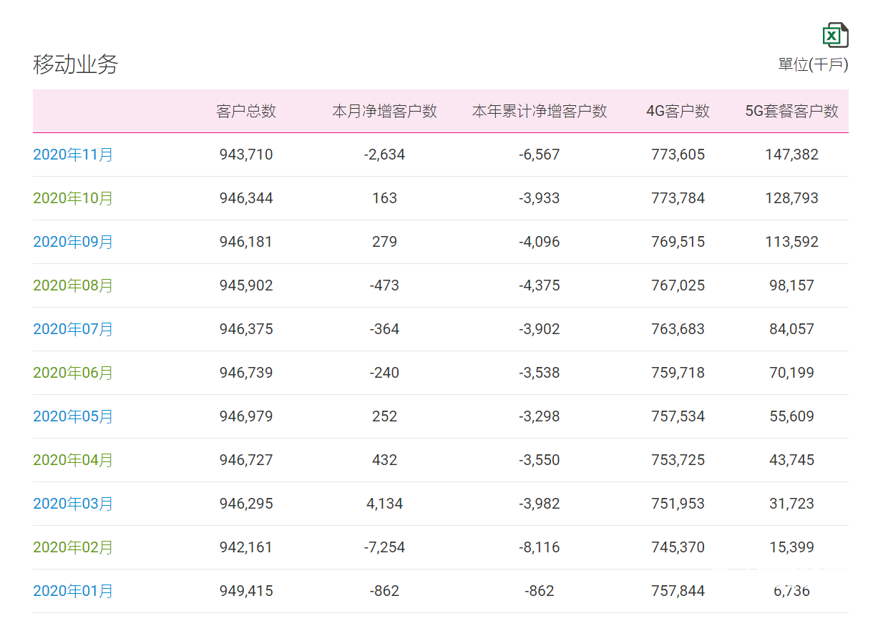Open the 2020年07月 monthly data
Image resolution: width=883 pixels, height=621 pixels.
[73, 329]
